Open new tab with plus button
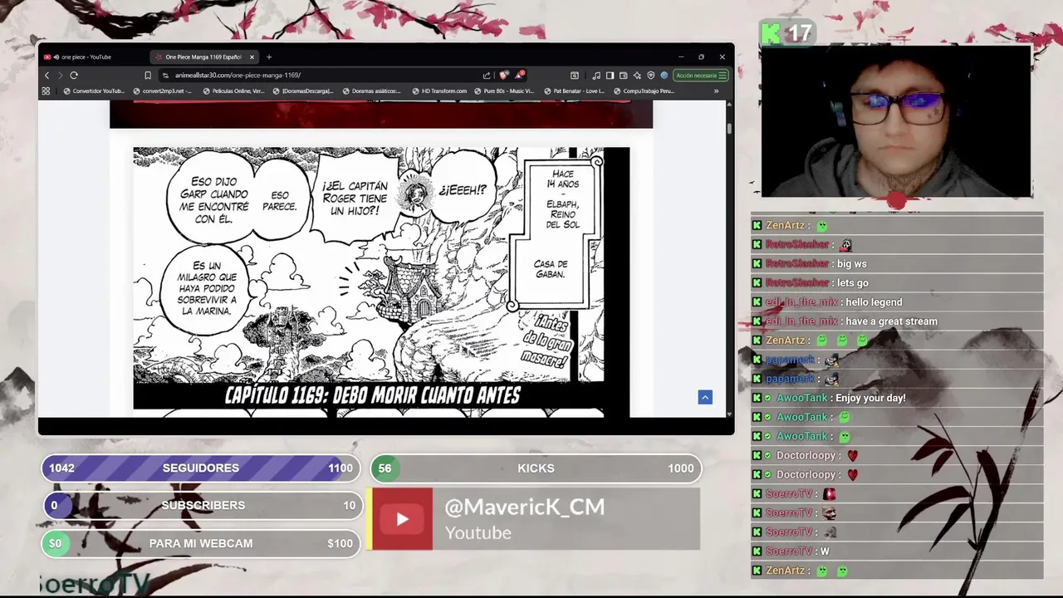Image resolution: width=1063 pixels, height=598 pixels. 268,57
